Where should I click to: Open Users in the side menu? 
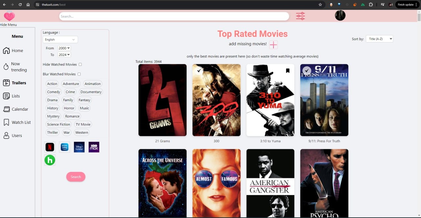[x=12, y=136]
